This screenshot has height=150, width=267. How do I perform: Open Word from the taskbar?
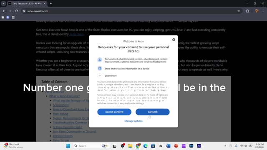point(168,146)
